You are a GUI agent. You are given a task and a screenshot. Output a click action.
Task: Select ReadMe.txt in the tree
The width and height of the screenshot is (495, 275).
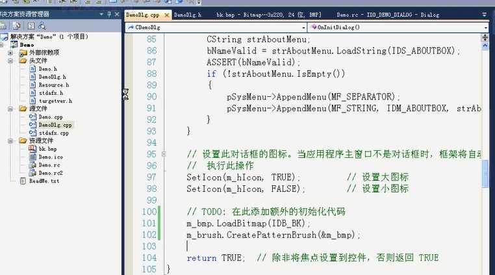coord(44,181)
